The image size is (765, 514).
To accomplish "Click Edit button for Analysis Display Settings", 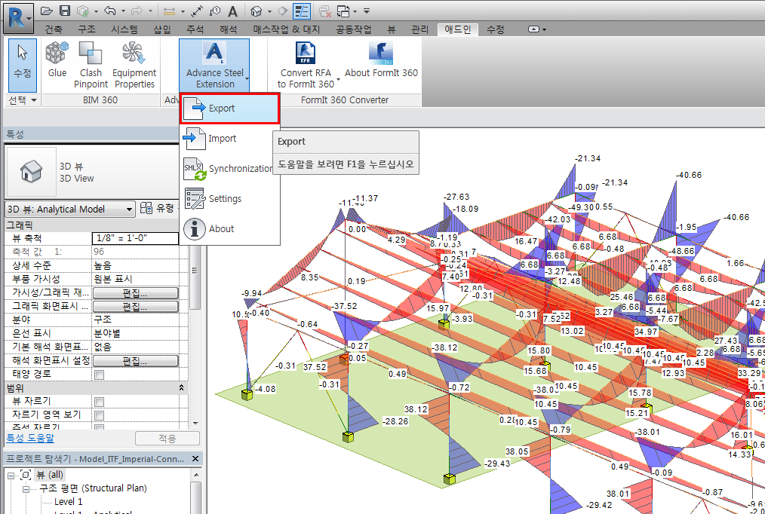I will (135, 361).
